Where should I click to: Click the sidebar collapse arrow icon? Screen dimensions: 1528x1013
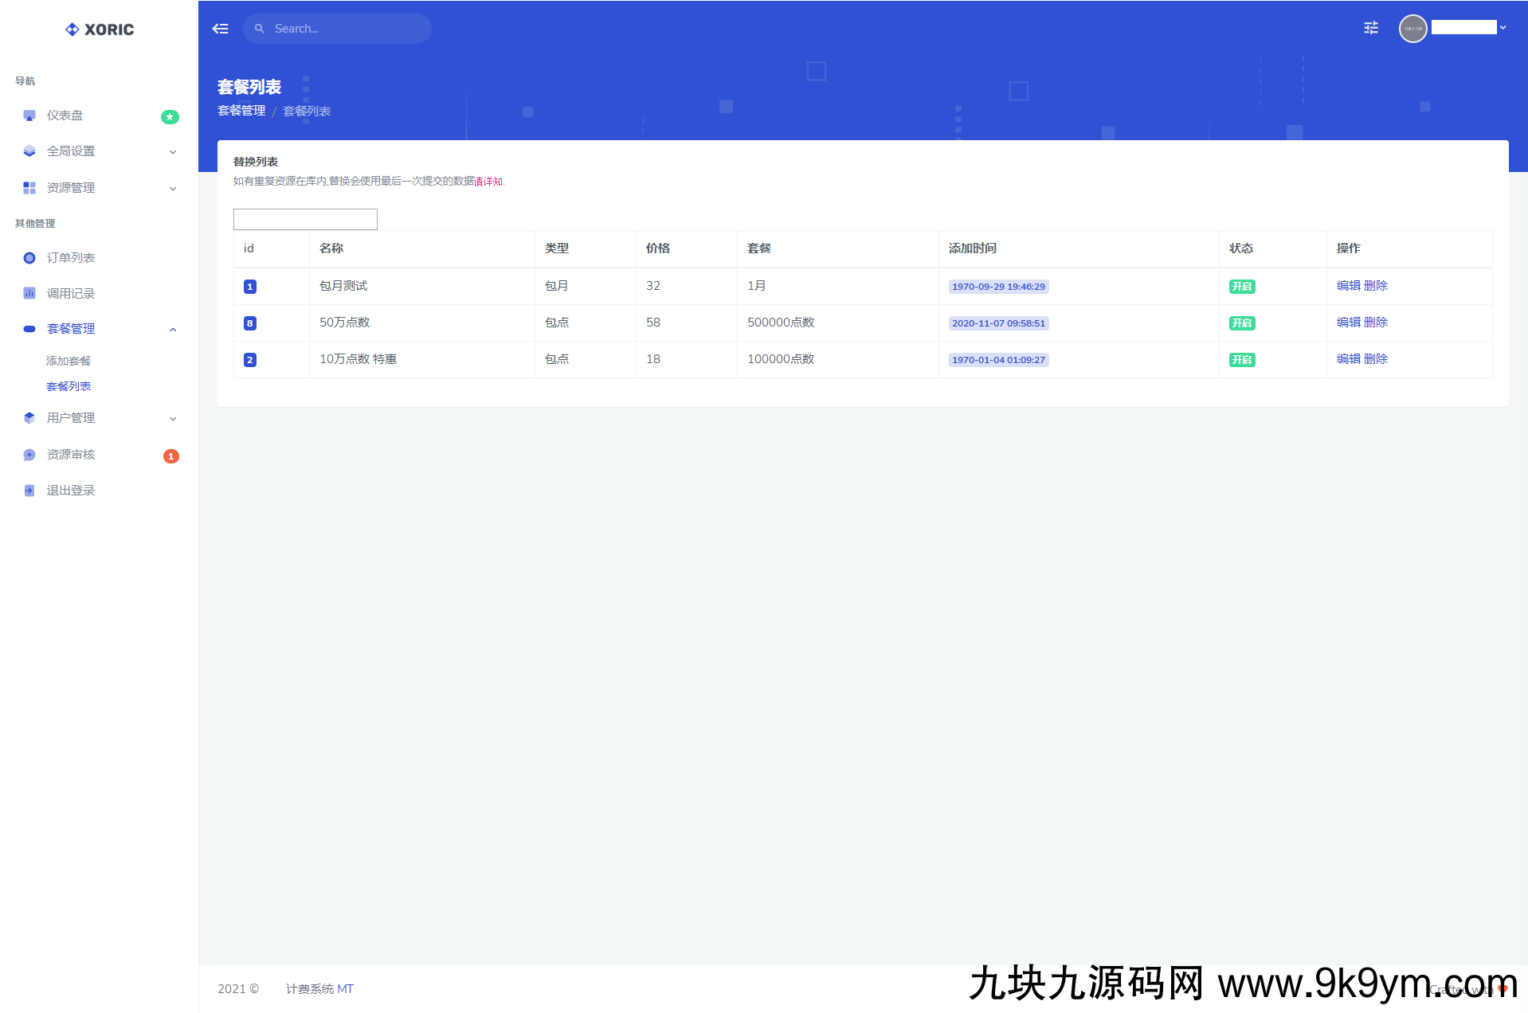point(220,29)
